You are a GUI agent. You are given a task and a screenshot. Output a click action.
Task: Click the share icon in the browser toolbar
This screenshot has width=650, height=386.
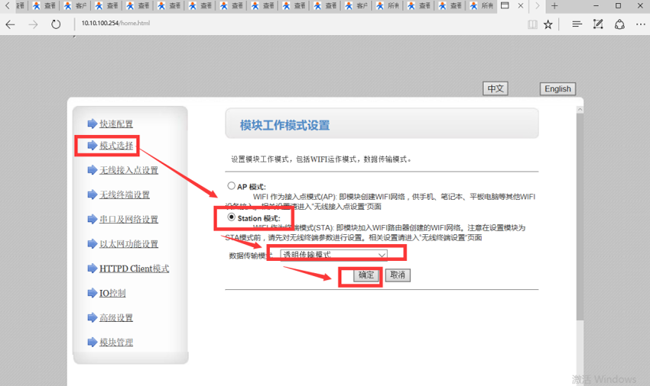[619, 24]
